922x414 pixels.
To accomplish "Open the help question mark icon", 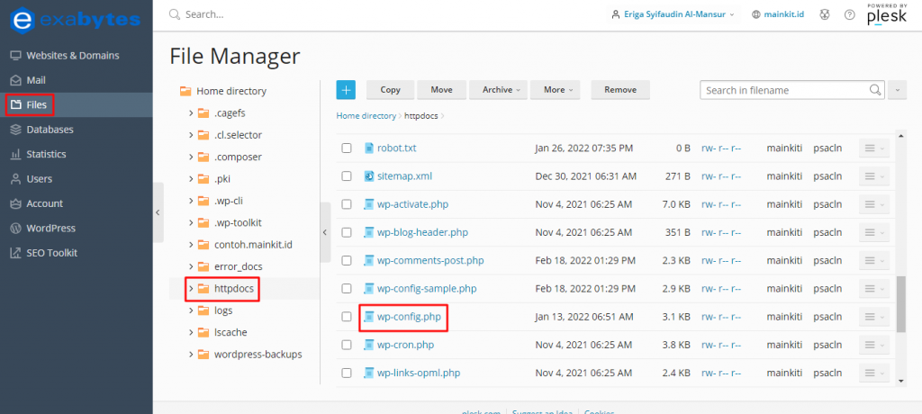I will (x=849, y=14).
